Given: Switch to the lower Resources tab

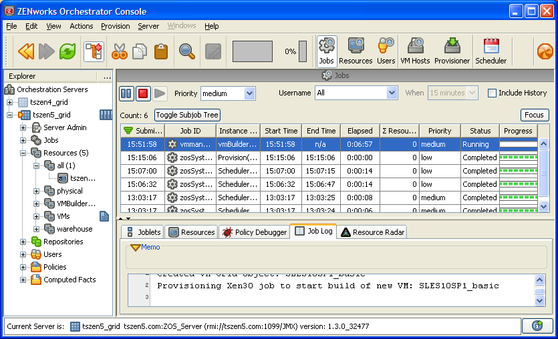Looking at the screenshot, I should click(x=191, y=232).
